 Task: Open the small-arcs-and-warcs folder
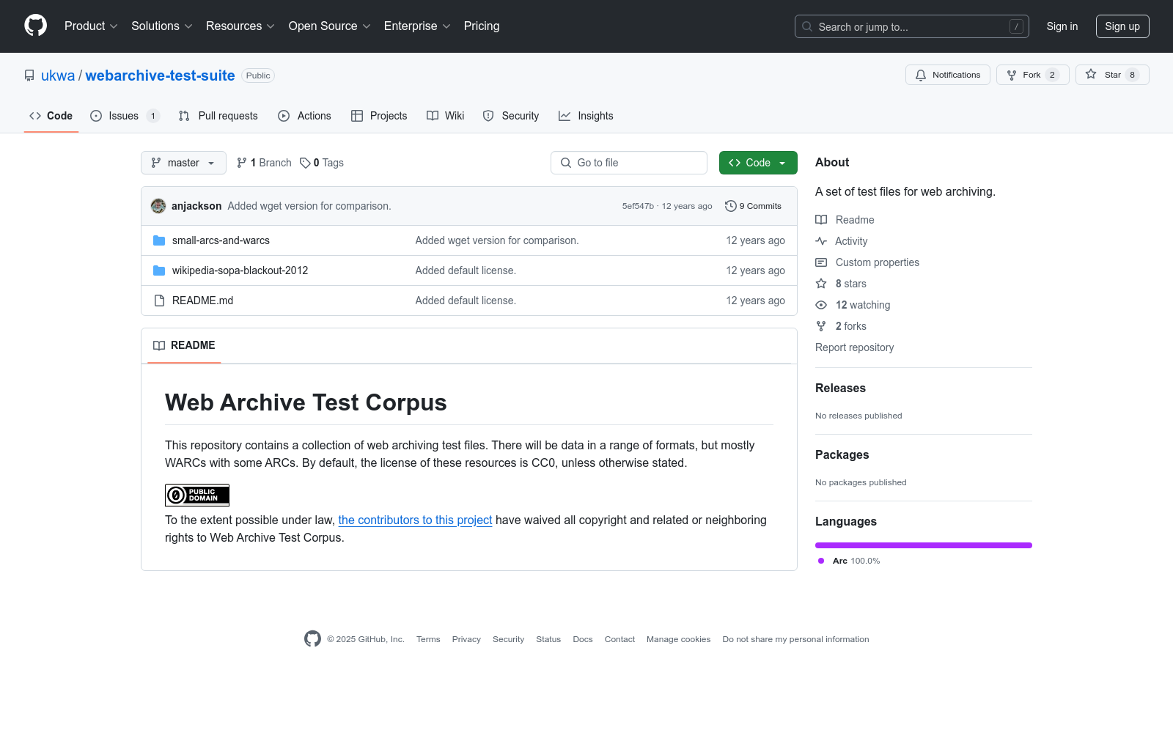(x=221, y=240)
